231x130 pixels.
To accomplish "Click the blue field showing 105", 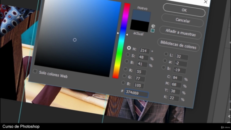I will pos(139,86).
